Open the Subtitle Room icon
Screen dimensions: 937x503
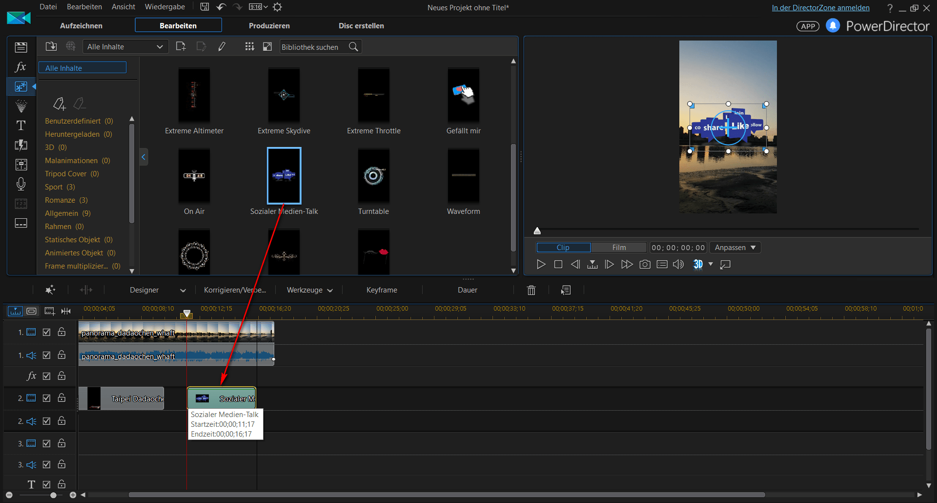coord(21,223)
